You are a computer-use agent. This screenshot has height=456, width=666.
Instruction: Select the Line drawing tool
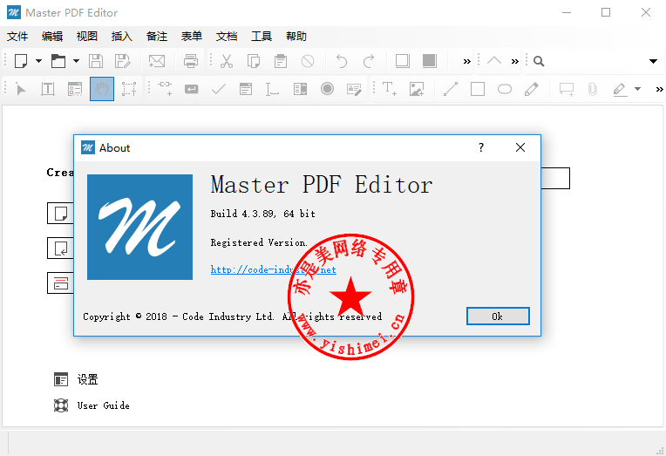450,89
